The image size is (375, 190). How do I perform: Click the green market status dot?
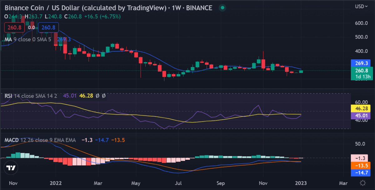pos(222,7)
